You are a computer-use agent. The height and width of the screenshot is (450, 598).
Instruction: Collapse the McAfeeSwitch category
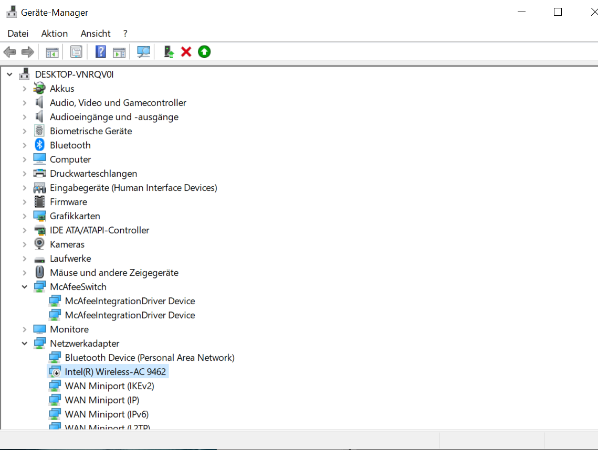point(24,287)
